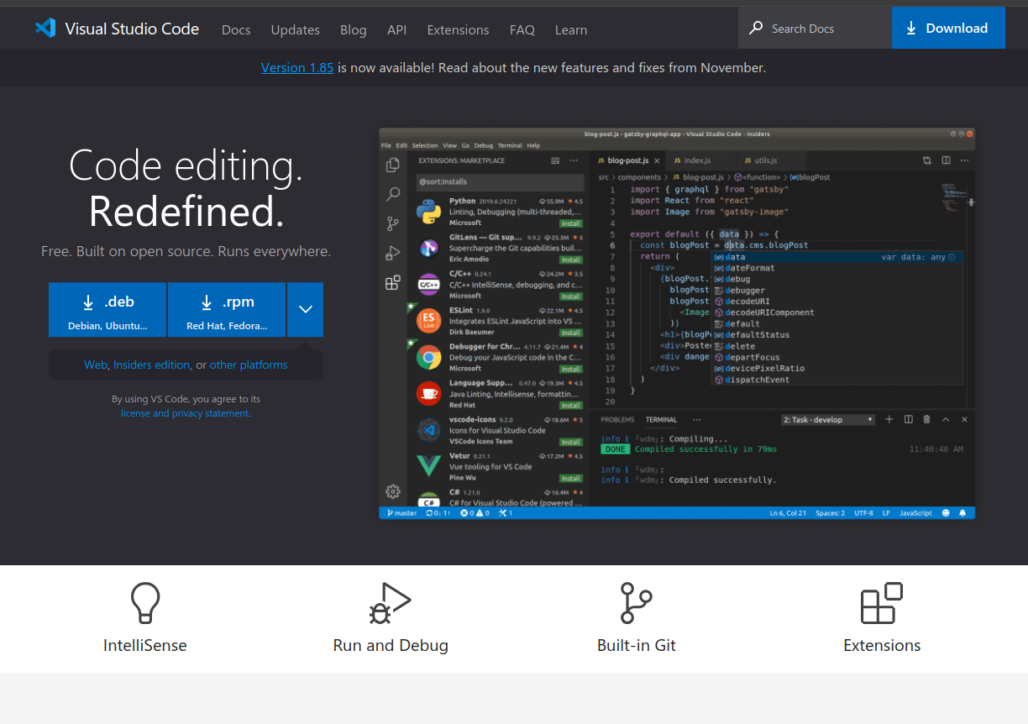This screenshot has width=1028, height=724.
Task: Click the split terminal icon in the screenshot
Action: tap(908, 419)
